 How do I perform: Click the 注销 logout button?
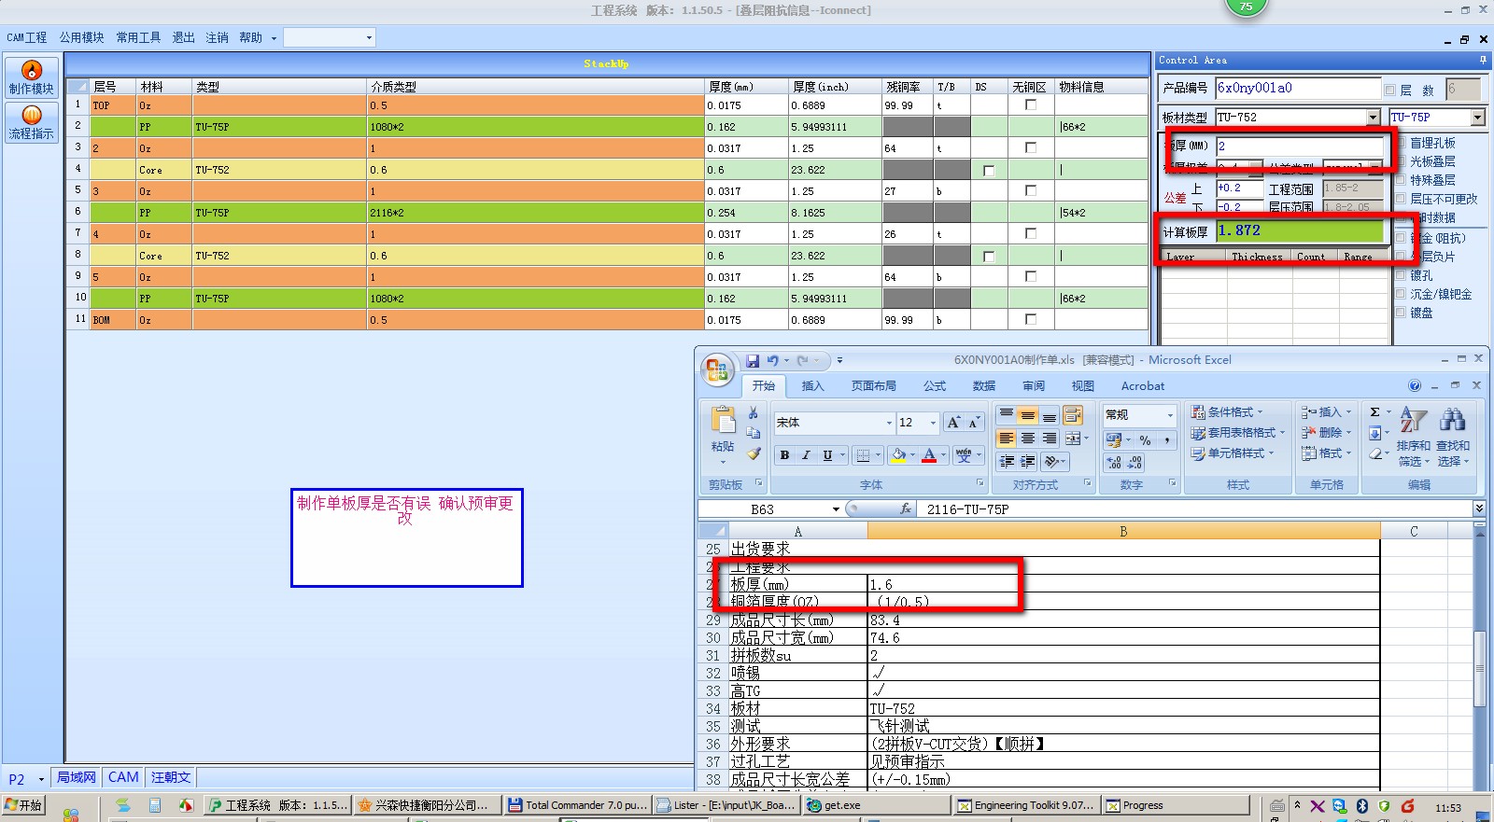point(218,37)
